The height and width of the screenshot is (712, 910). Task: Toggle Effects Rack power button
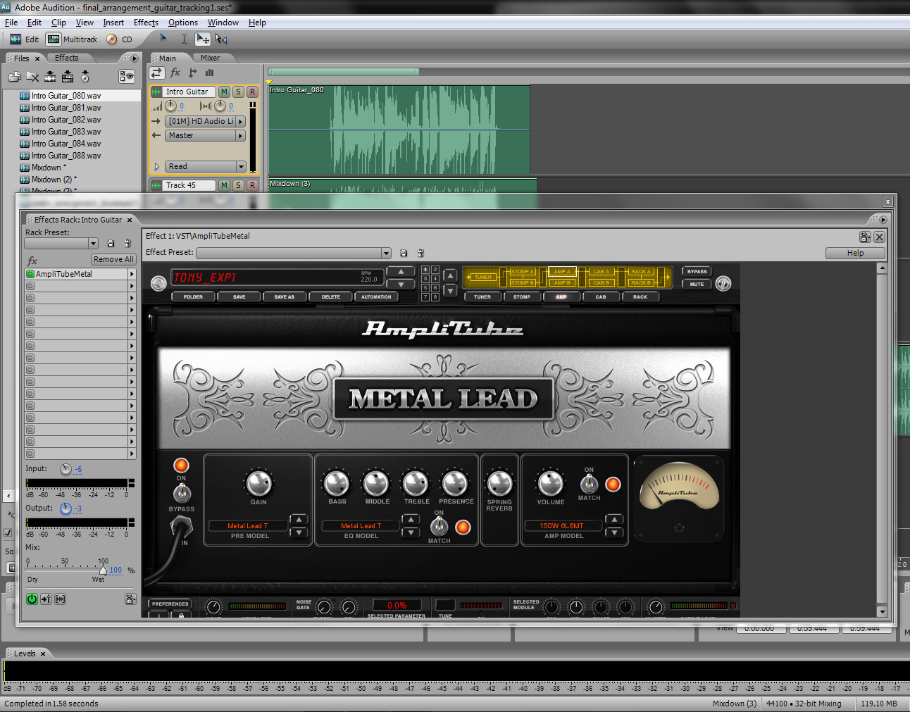[x=32, y=599]
